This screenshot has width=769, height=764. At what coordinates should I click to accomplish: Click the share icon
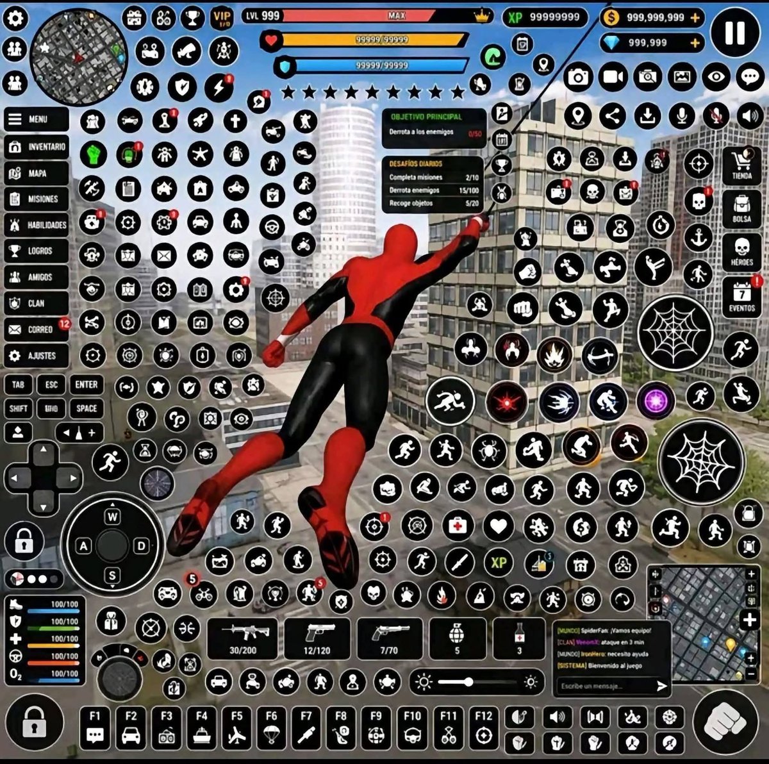[613, 116]
